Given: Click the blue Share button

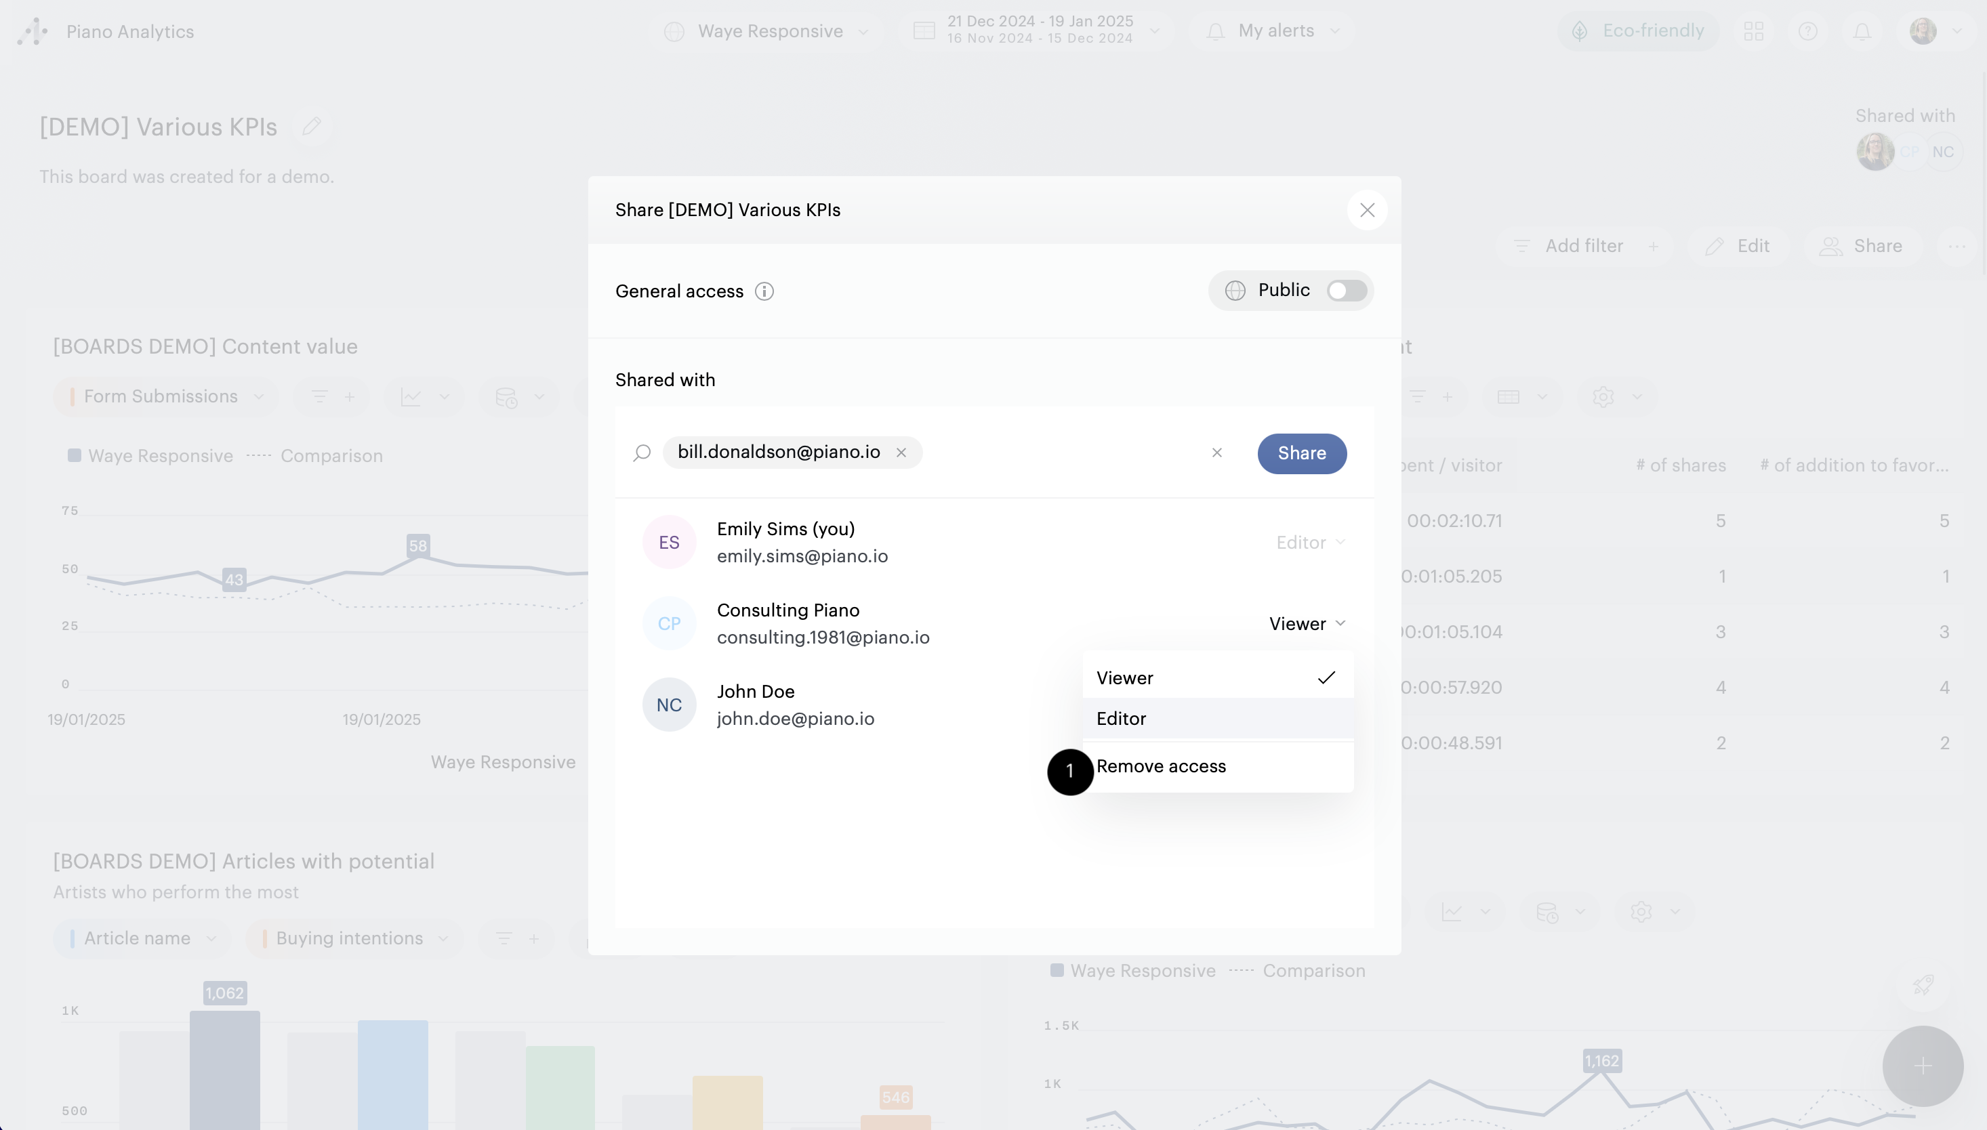Looking at the screenshot, I should click(1302, 453).
